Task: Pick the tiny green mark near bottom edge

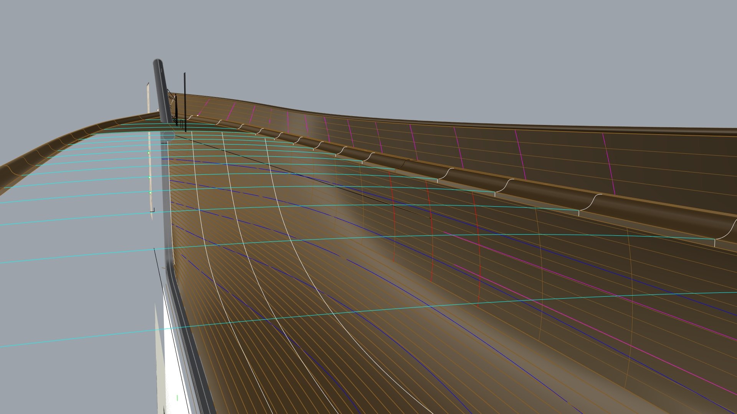Action: click(177, 398)
